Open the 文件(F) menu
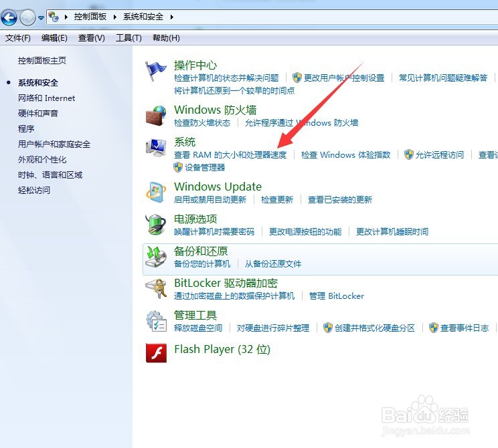498x448 pixels. click(x=18, y=38)
